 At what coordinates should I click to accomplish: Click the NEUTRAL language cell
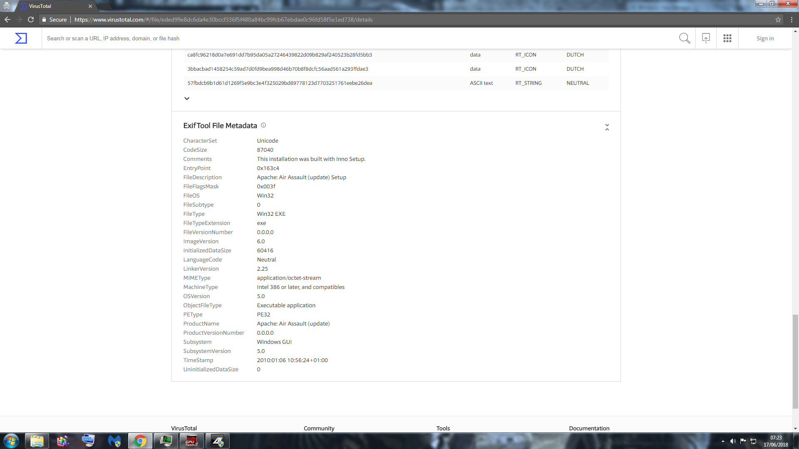578,83
